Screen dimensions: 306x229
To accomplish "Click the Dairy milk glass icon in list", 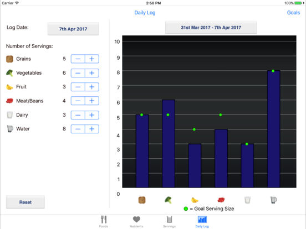I will [x=9, y=115].
